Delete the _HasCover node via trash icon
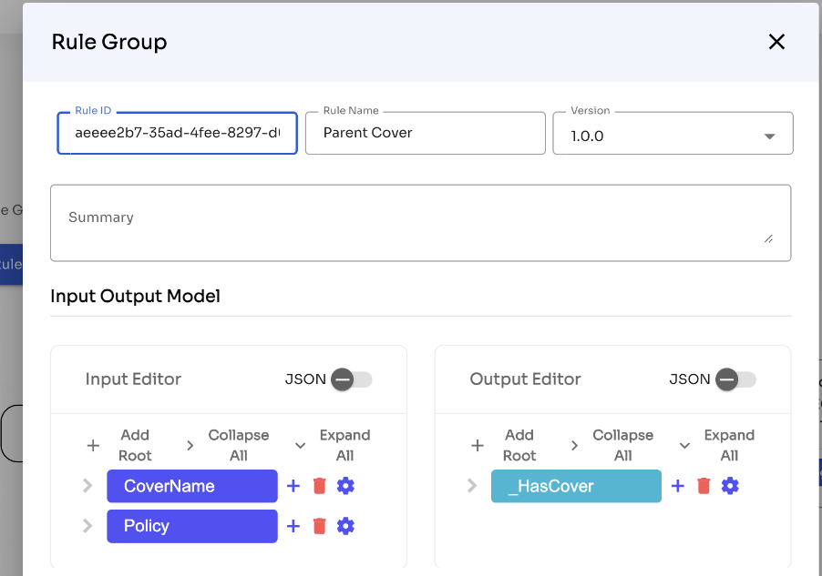 pos(704,486)
